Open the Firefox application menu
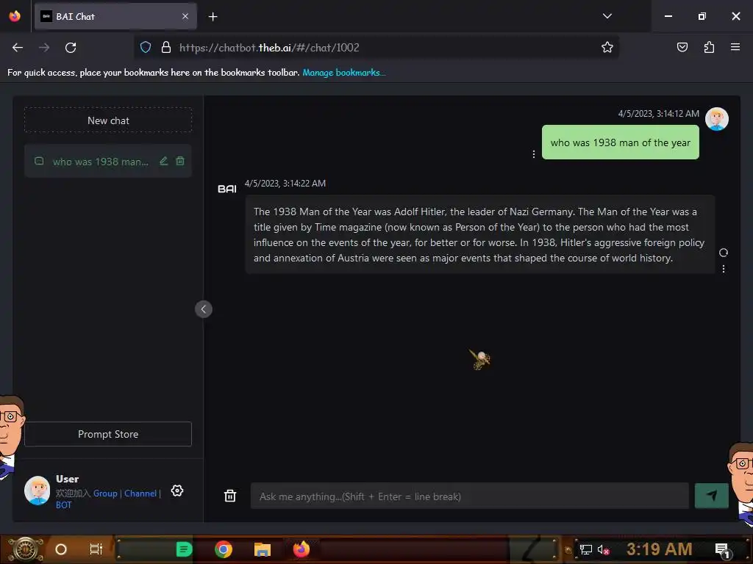The width and height of the screenshot is (753, 564). coord(735,47)
